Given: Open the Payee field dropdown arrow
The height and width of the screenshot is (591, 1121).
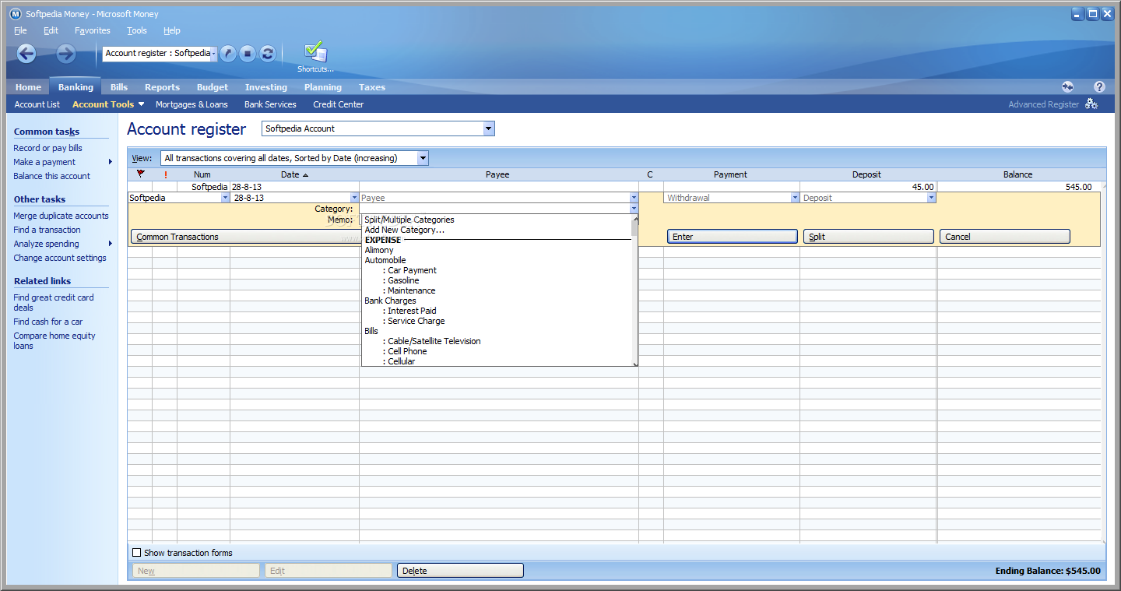Looking at the screenshot, I should (x=634, y=198).
